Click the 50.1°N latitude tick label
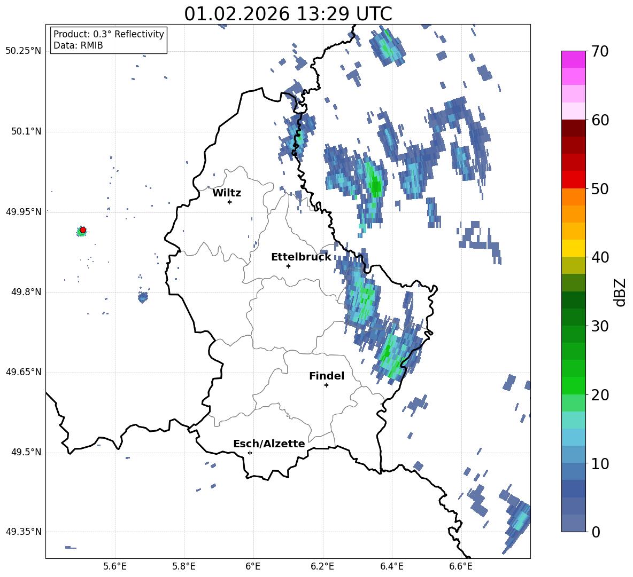 pyautogui.click(x=26, y=132)
